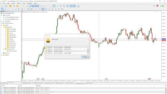Switch timeframe to M1
Viewport: 167px width, 94px height.
coord(37,9)
